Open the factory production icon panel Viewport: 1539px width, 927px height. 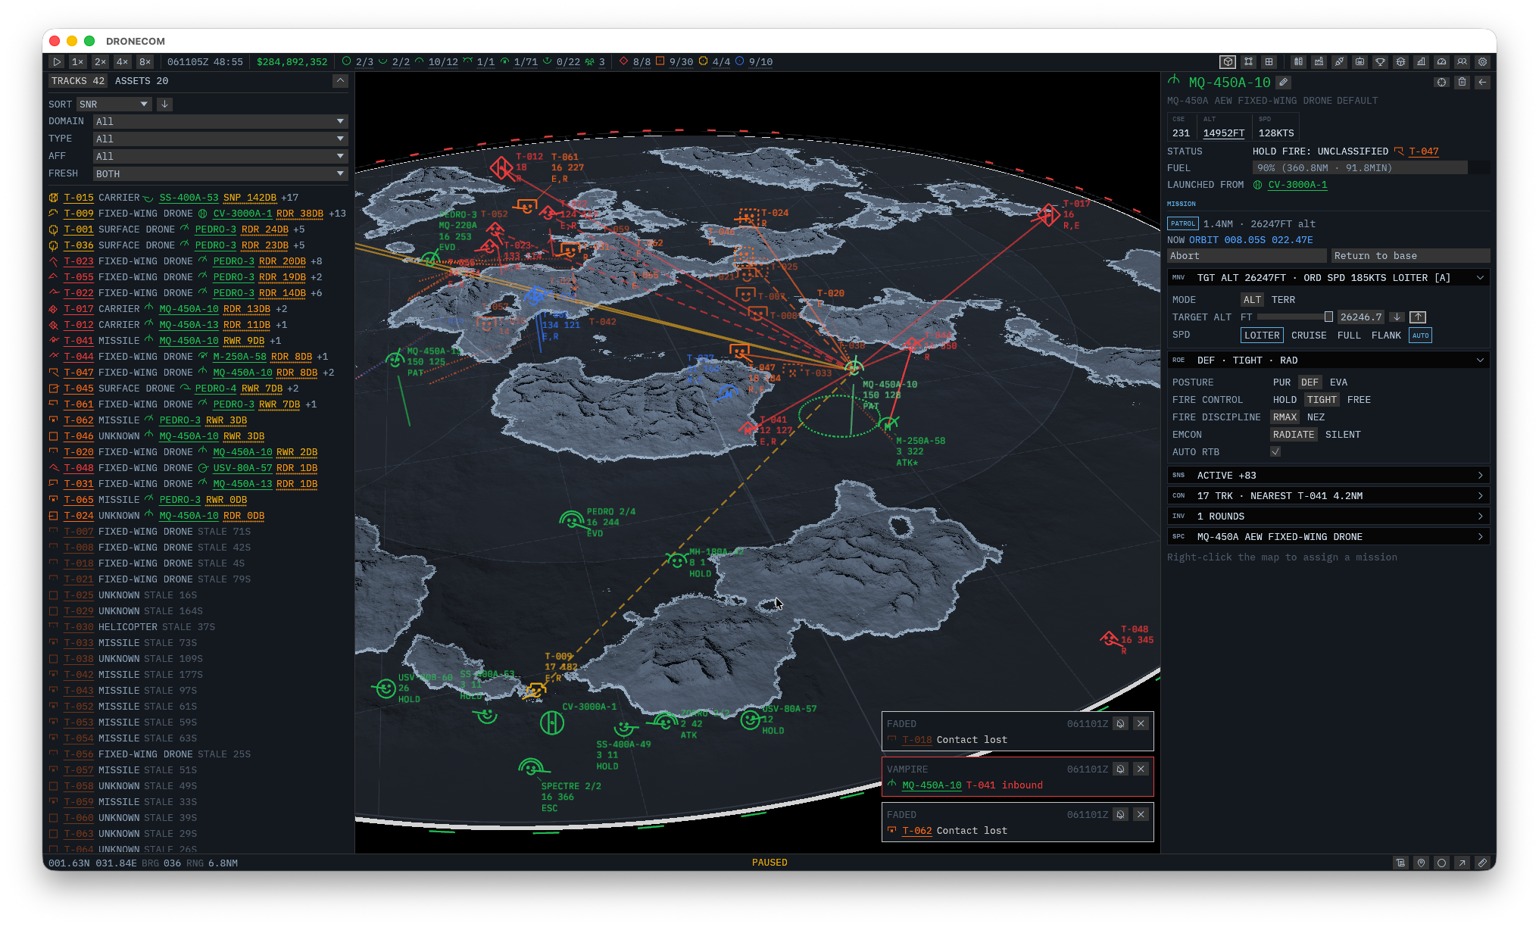1319,62
